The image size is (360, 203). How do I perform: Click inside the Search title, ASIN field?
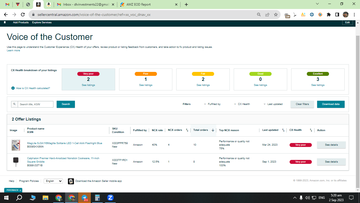36,104
